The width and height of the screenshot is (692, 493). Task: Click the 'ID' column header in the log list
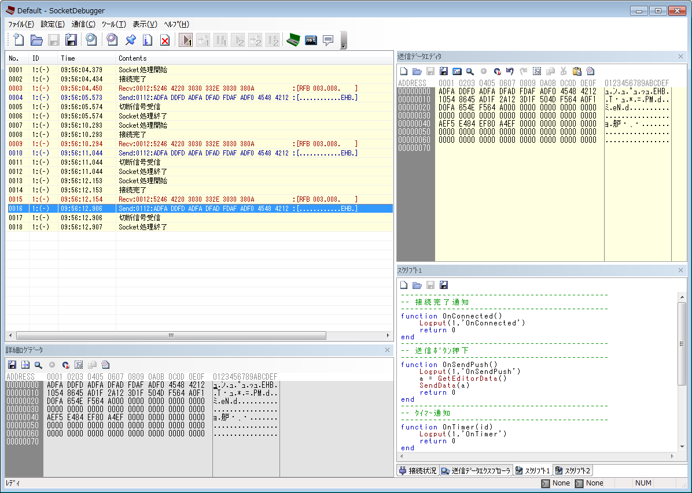point(43,58)
